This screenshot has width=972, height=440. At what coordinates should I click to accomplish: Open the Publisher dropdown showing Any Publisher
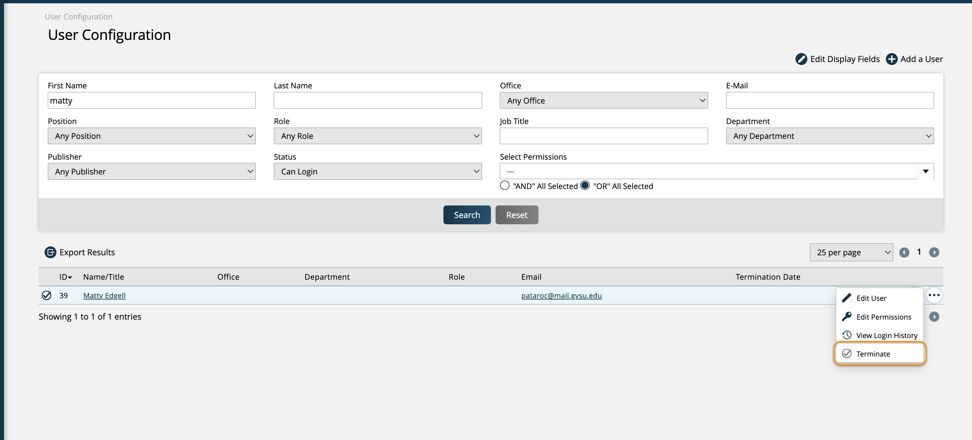[151, 171]
